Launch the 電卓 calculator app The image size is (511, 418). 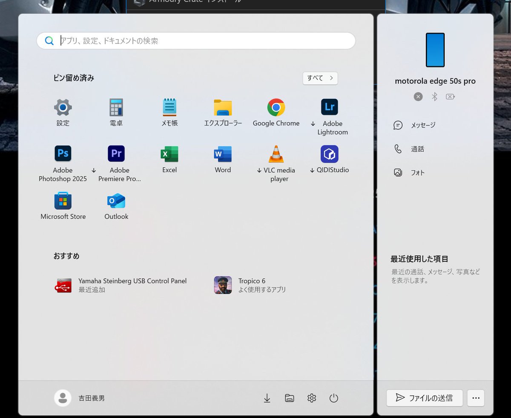click(x=116, y=112)
